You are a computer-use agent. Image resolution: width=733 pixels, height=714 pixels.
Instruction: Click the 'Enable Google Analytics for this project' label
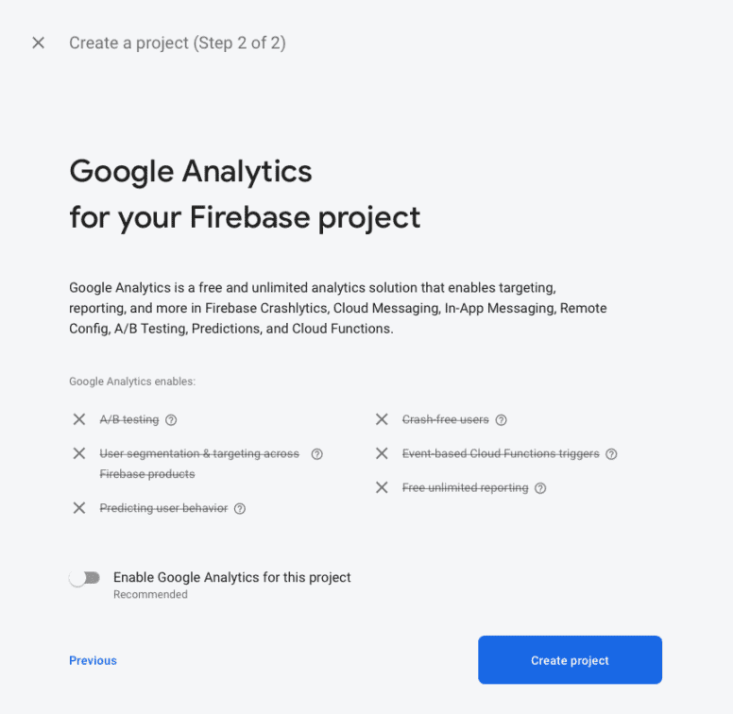click(231, 578)
